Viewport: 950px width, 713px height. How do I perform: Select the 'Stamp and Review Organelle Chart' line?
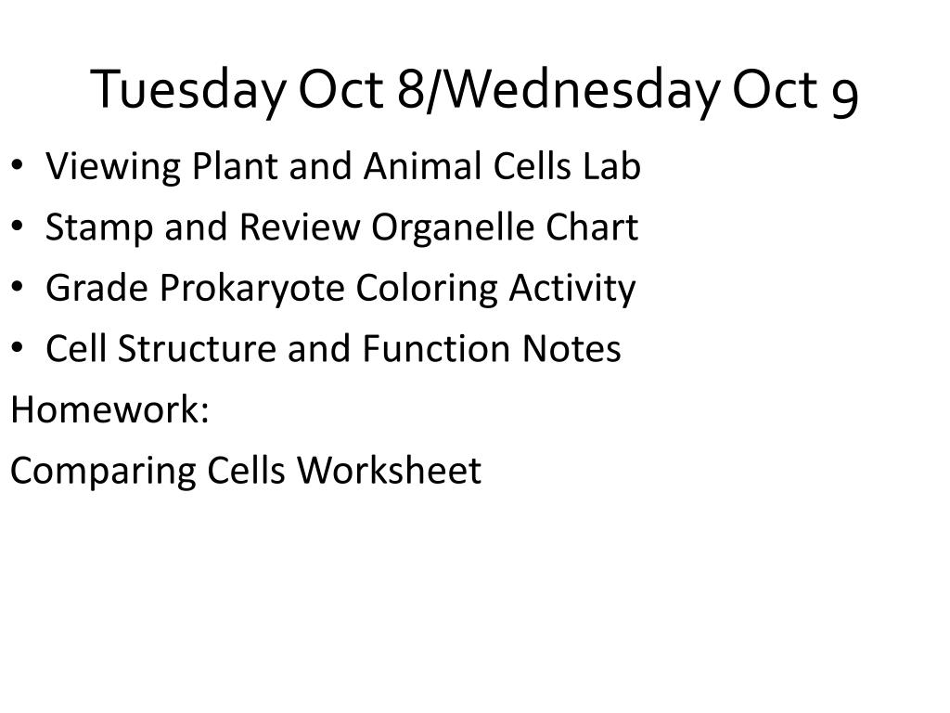[341, 228]
